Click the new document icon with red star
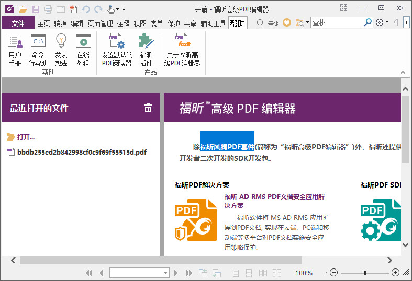Image resolution: width=412 pixels, height=281 pixels. 73,9
